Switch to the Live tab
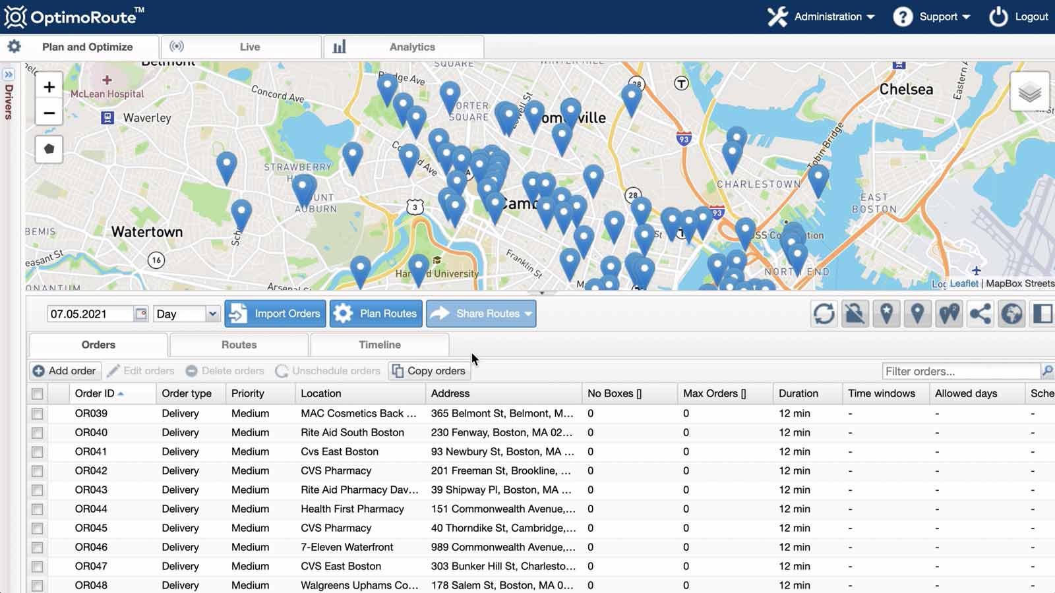The height and width of the screenshot is (593, 1055). (x=241, y=47)
